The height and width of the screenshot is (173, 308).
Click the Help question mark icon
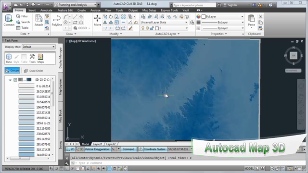[270, 5]
